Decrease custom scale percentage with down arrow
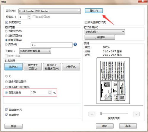 pyautogui.click(x=50, y=94)
